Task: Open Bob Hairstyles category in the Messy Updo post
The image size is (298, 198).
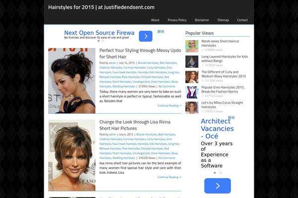Action: (x=168, y=63)
